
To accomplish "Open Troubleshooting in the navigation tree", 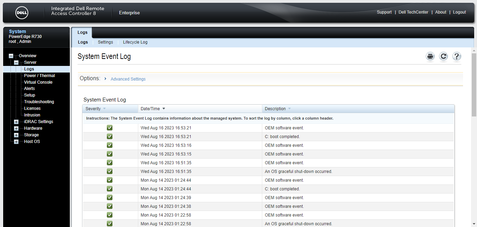I will 39,102.
